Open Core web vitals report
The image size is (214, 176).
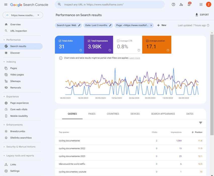(x=19, y=109)
